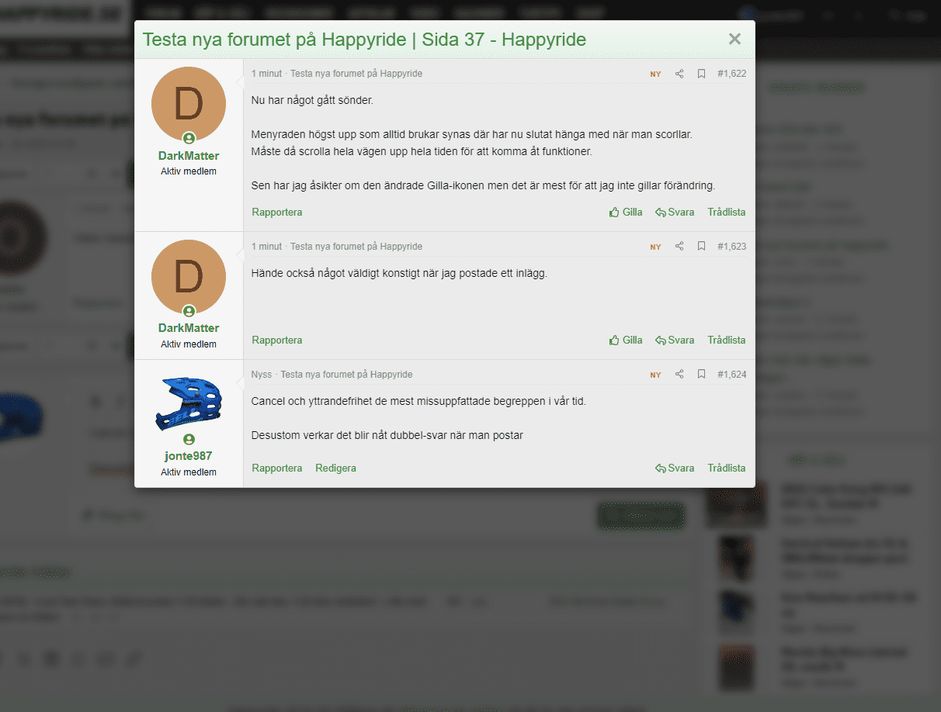Open jonte987's helmet avatar

pos(189,404)
